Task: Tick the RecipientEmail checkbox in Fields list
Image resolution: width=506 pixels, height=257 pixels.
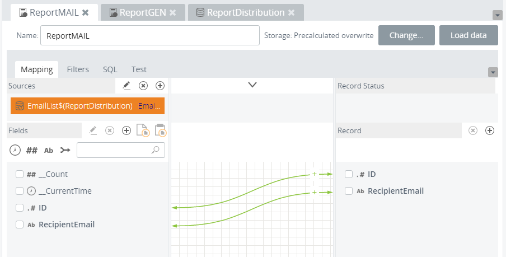Action: 20,225
